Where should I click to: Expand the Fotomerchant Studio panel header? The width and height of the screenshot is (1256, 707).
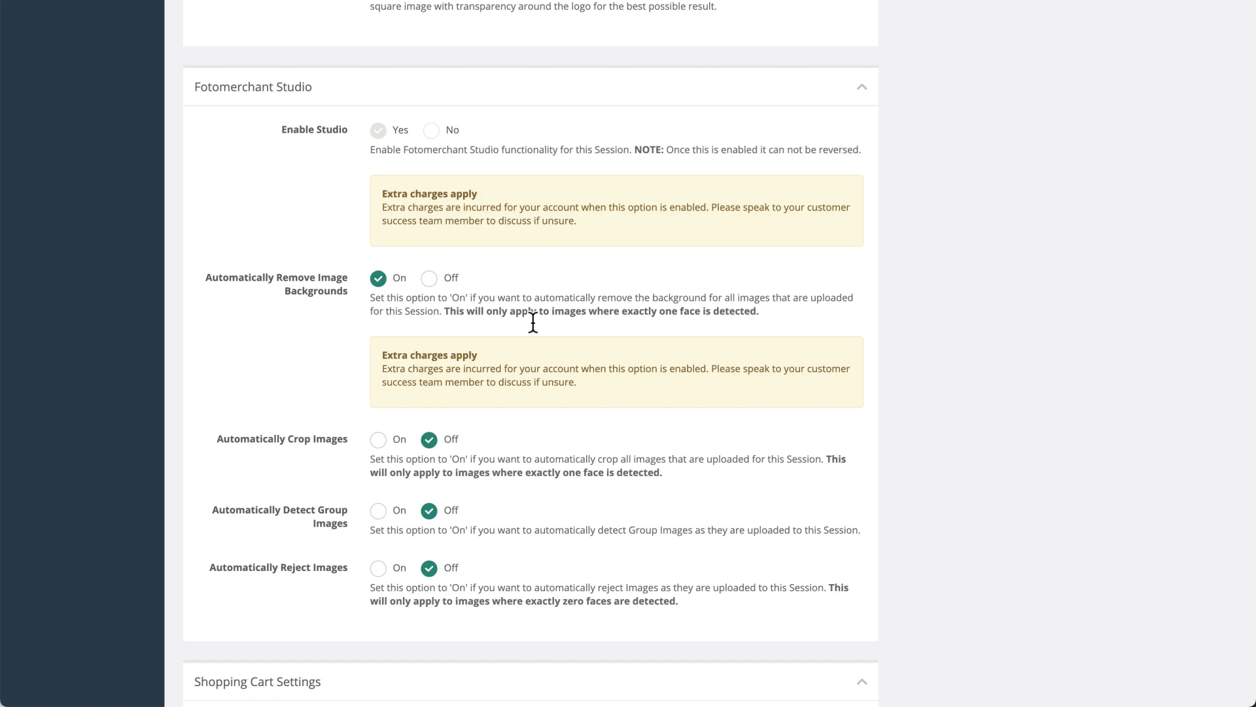531,86
